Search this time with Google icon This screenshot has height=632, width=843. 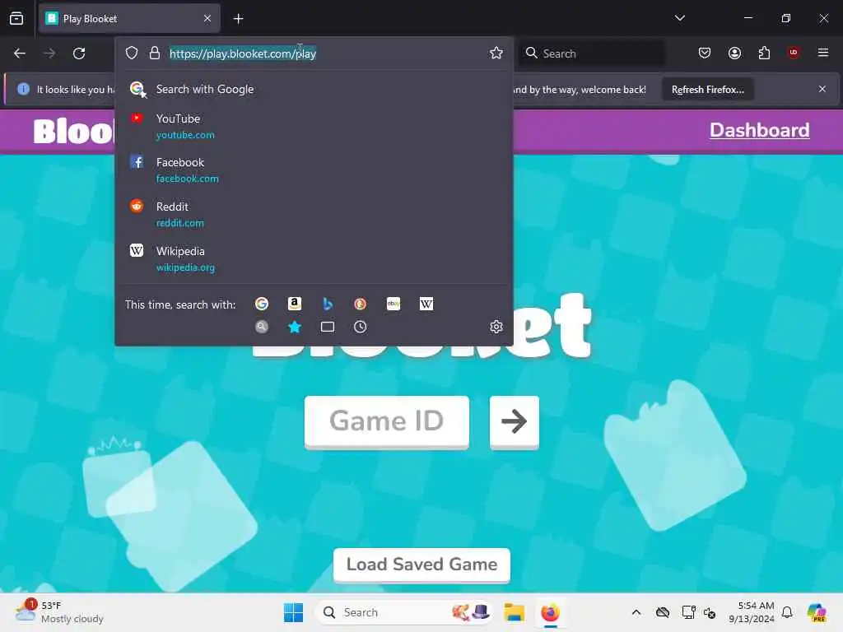262,304
